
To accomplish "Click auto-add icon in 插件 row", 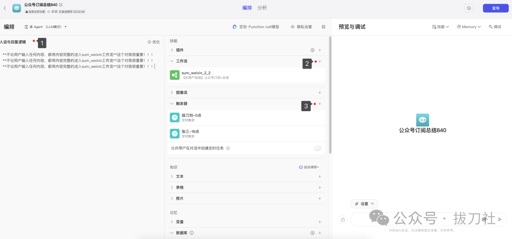I will (312, 50).
